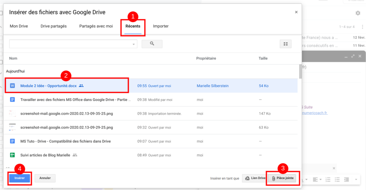Click the Propriétaire column header

coord(206,58)
